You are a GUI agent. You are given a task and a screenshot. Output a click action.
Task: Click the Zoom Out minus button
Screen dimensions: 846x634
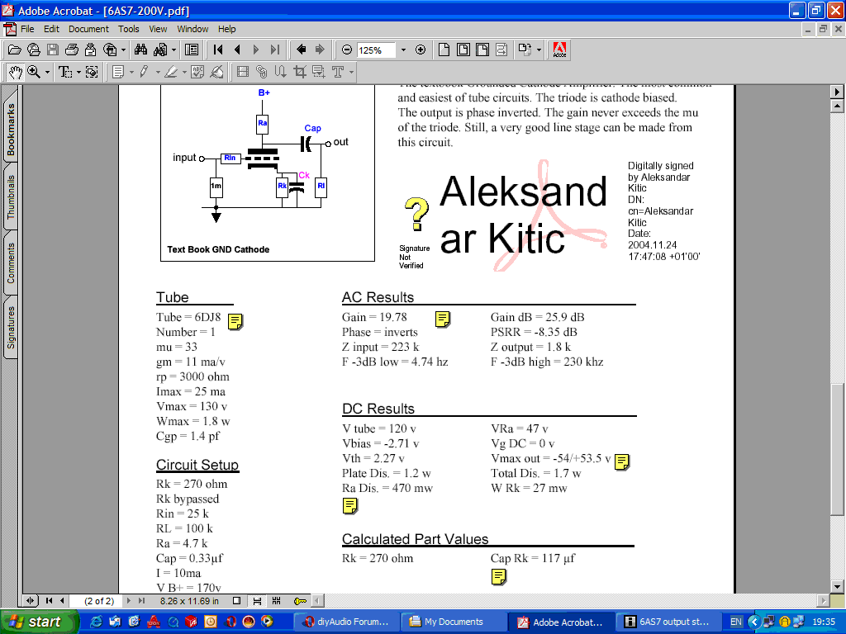pos(347,50)
